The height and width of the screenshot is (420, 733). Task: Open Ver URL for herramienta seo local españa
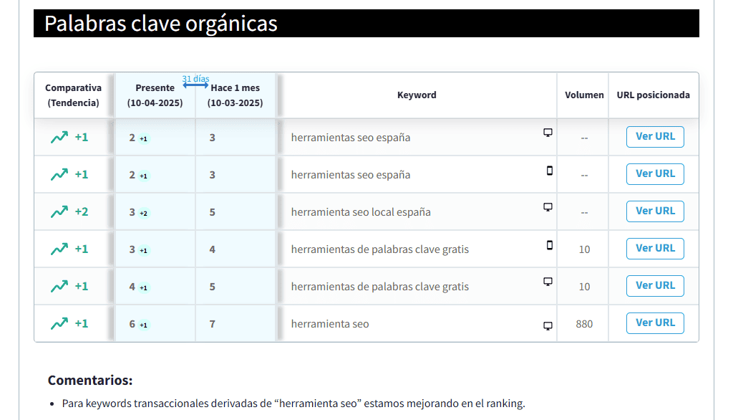[655, 211]
